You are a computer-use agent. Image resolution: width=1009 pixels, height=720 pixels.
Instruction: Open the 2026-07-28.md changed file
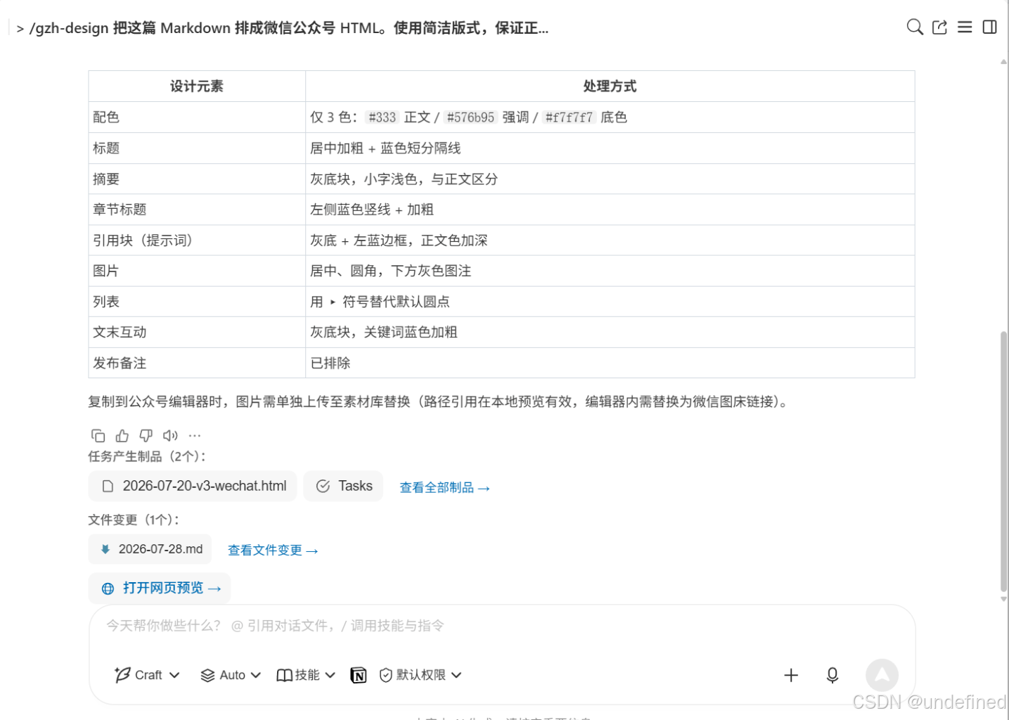pos(150,549)
